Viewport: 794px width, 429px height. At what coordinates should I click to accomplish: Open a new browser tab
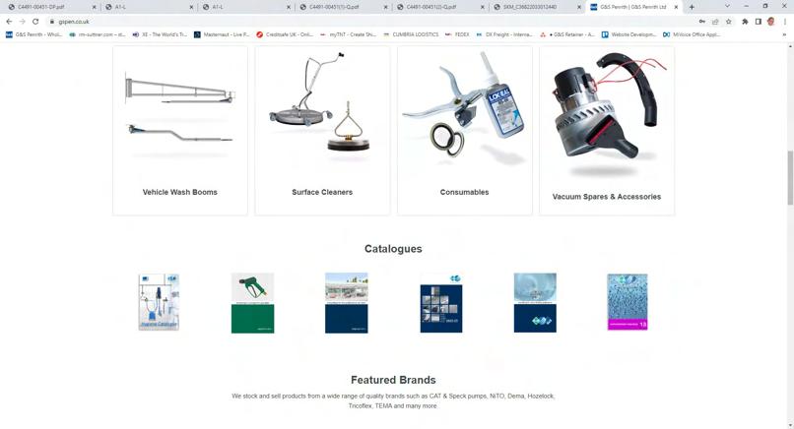click(692, 7)
